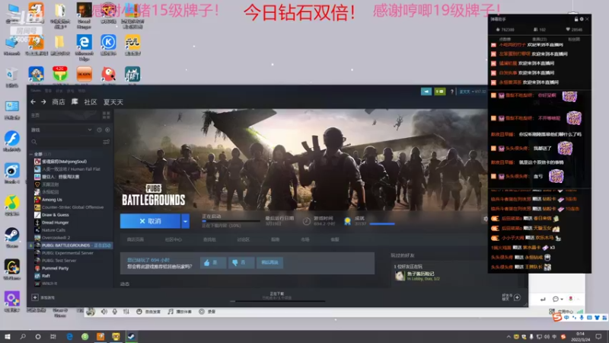Viewport: 609px width, 343px height.
Task: Click the launch download progress bar
Action: pos(231,221)
